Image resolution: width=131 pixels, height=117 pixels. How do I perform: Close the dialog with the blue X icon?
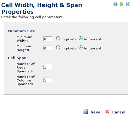click(x=128, y=4)
